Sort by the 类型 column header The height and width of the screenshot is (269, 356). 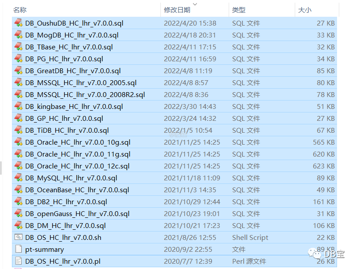click(239, 10)
